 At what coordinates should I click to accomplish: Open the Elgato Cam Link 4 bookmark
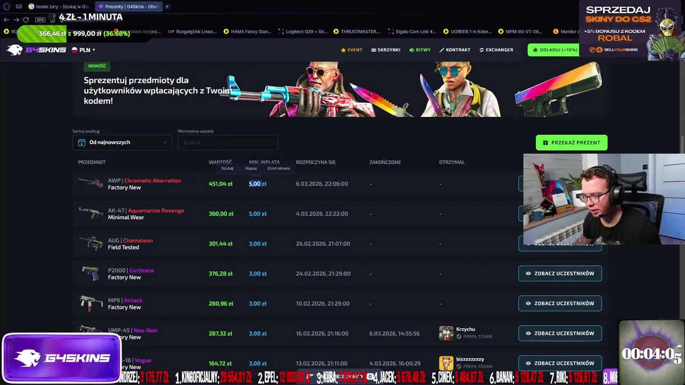412,32
